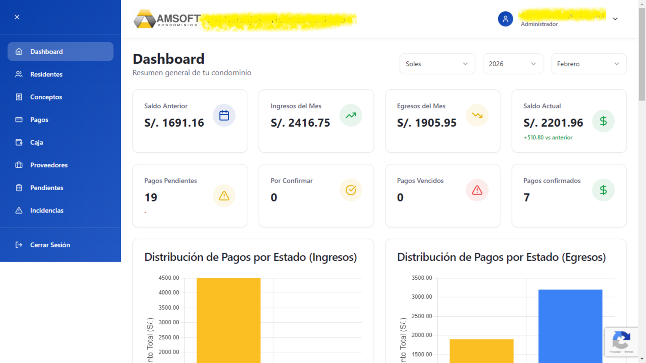This screenshot has height=363, width=646.
Task: Click the warning icon on Pagos Pendientes
Action: (x=224, y=196)
